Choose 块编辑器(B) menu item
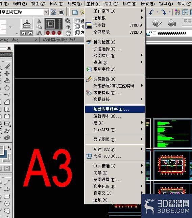Viewport: 192px width, 218px height. pos(115,79)
